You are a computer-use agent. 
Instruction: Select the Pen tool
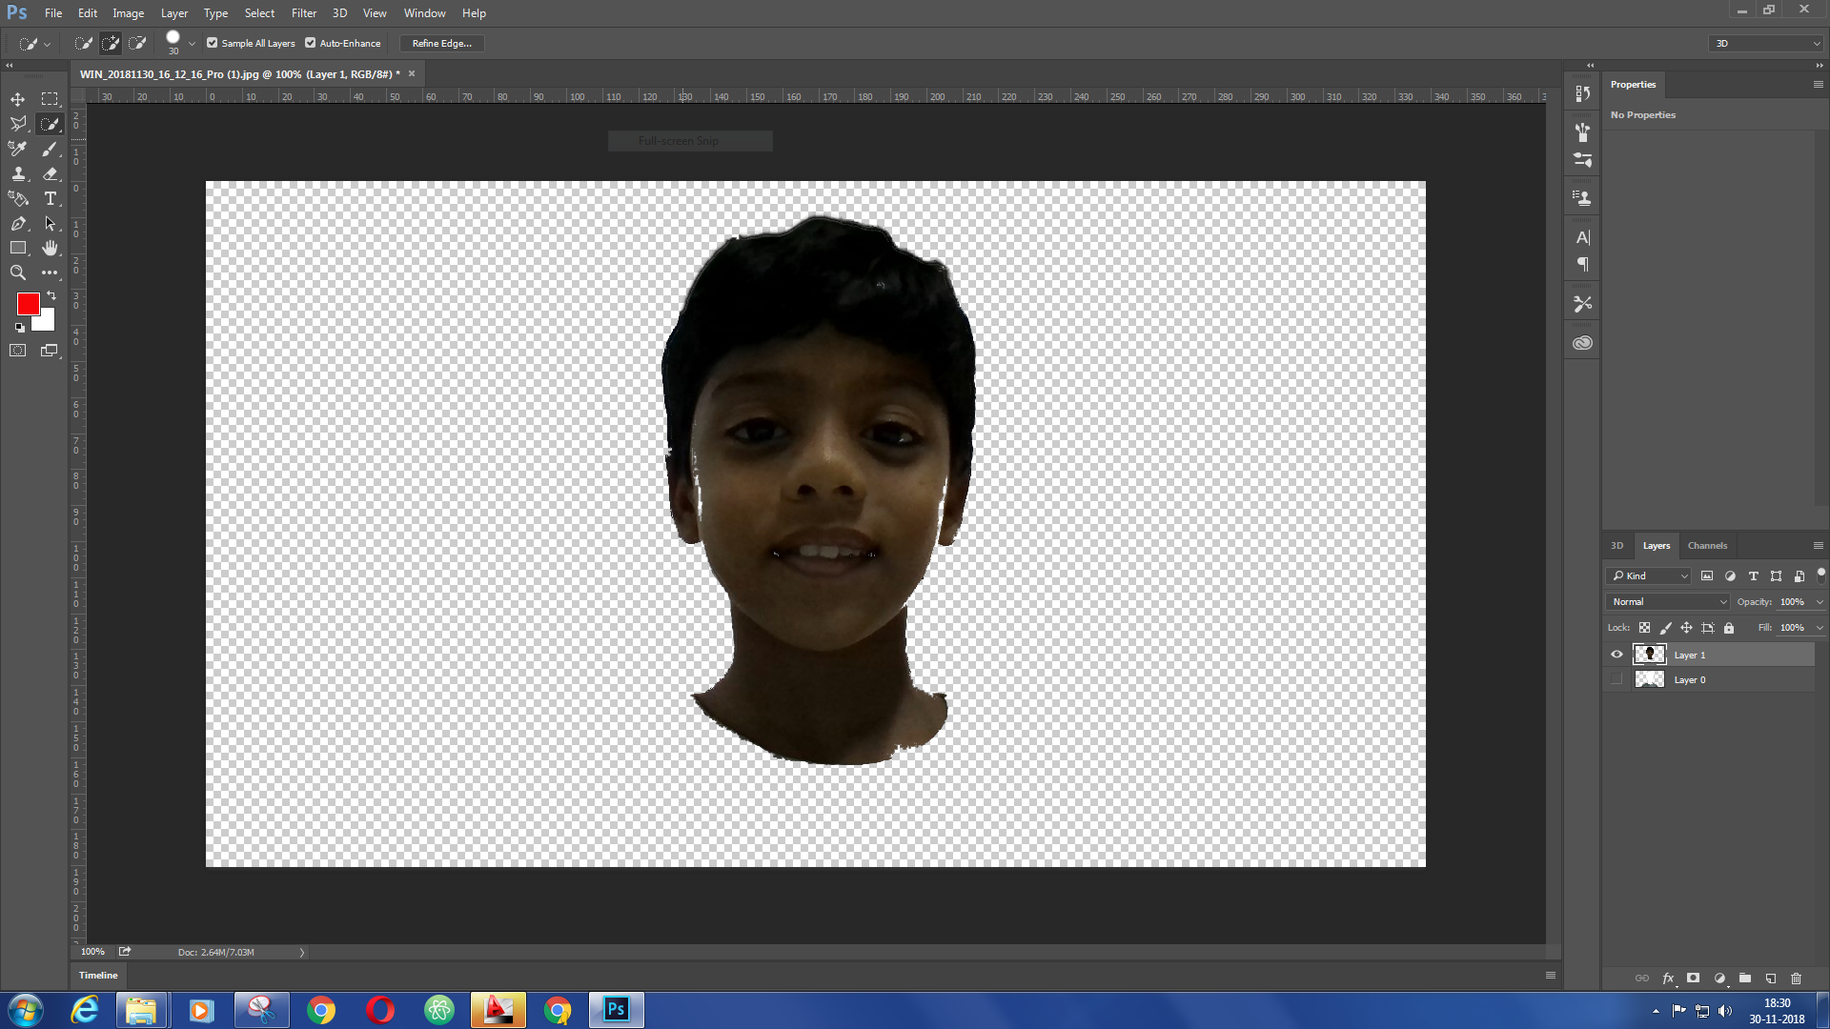pyautogui.click(x=18, y=223)
